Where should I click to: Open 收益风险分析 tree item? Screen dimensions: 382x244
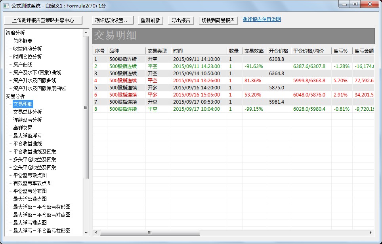(x=27, y=49)
